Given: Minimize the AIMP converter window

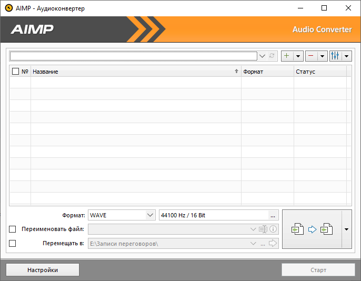Looking at the screenshot, I should pyautogui.click(x=300, y=8).
